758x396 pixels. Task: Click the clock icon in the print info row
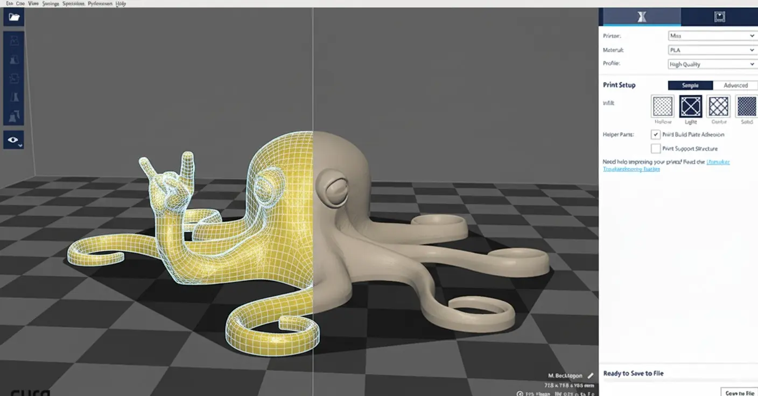tap(520, 394)
